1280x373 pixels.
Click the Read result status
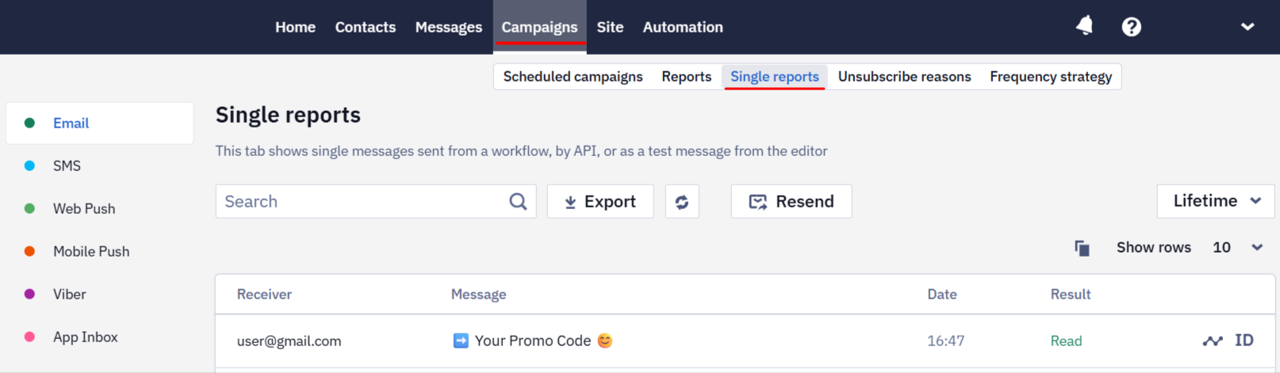coord(1066,341)
